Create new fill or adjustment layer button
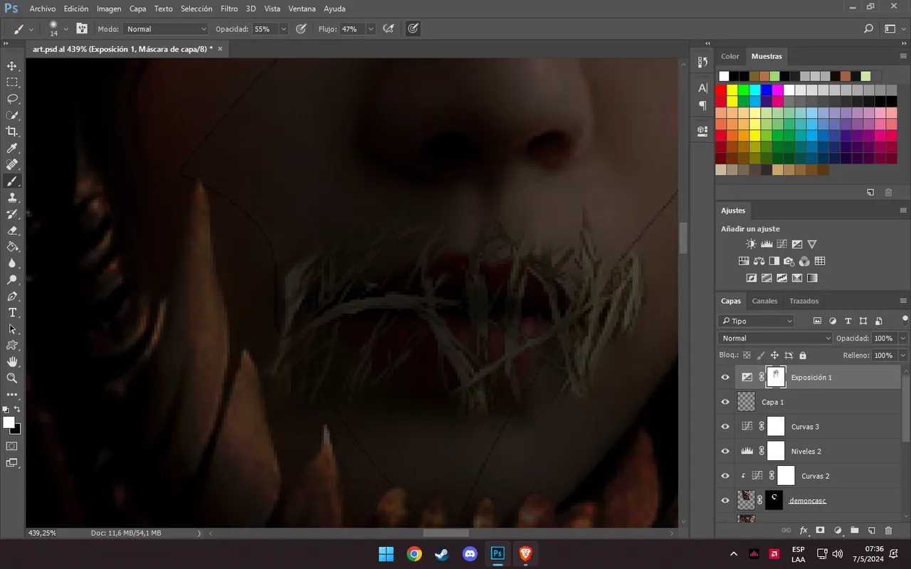This screenshot has width=911, height=569. tap(837, 531)
